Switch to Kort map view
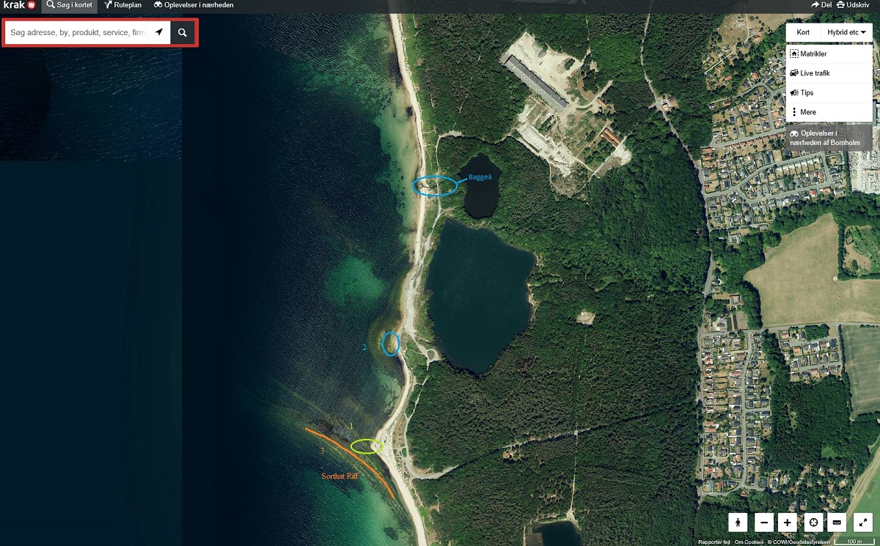 pos(803,32)
